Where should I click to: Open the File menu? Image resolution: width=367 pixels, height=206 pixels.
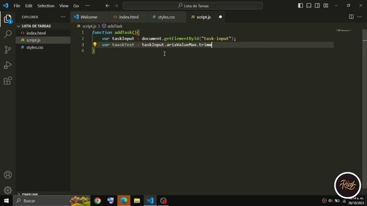coord(17,6)
